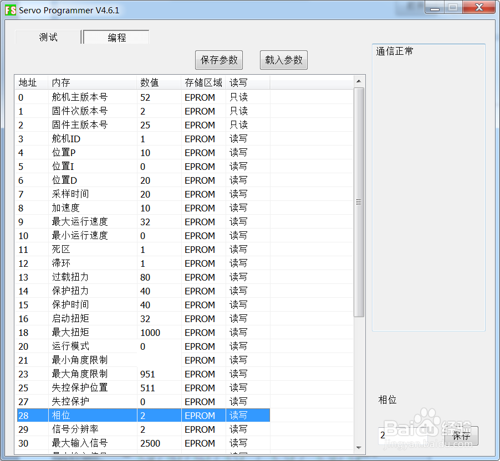Click the 载入参数 button

283,60
